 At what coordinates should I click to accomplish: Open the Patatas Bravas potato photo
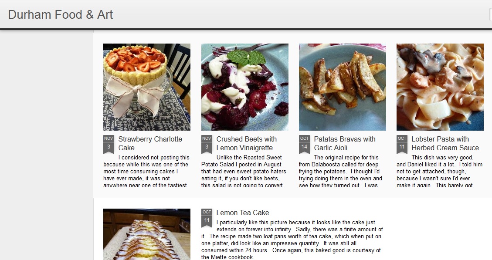click(343, 87)
